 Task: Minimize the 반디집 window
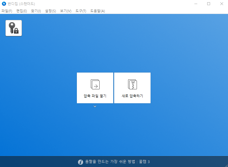196,4
